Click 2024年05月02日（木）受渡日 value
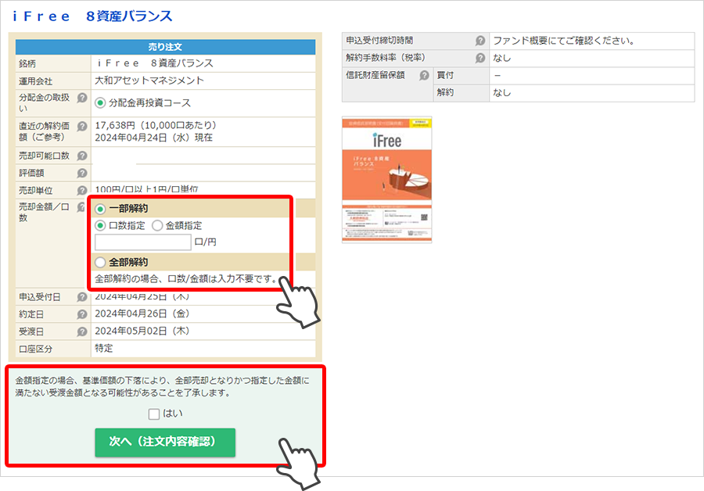Viewport: 704px width, 491px height. [142, 331]
